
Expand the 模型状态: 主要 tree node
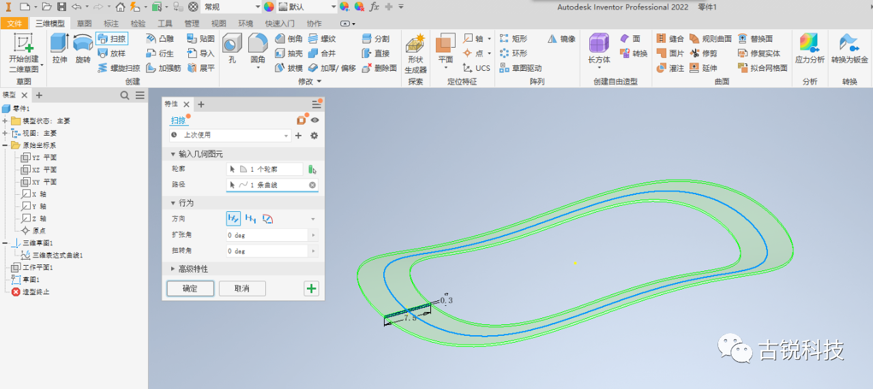pos(5,121)
